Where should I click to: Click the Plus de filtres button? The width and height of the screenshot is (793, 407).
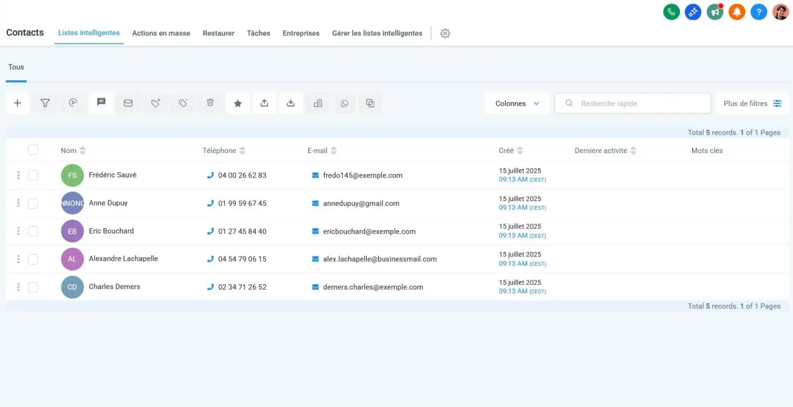[752, 104]
